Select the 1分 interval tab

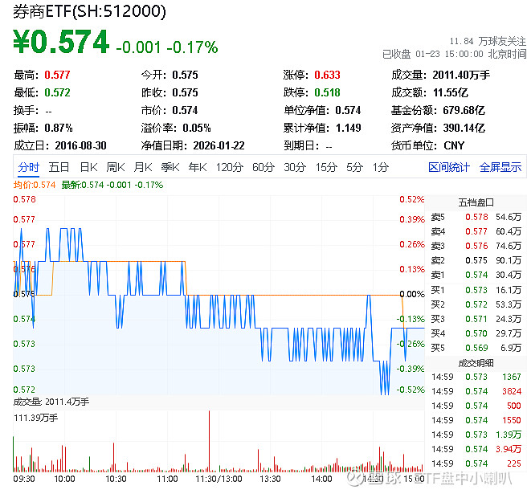click(380, 167)
